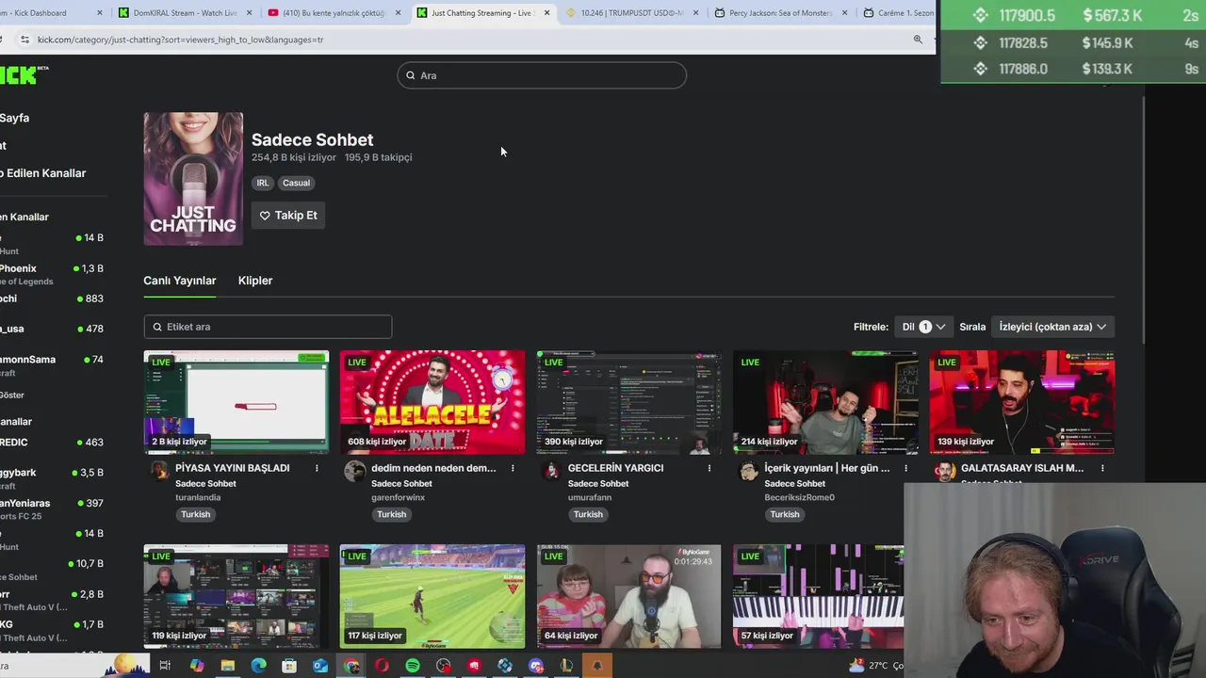This screenshot has width=1206, height=678.
Task: Click the Etiket ara tag search field
Action: point(268,327)
